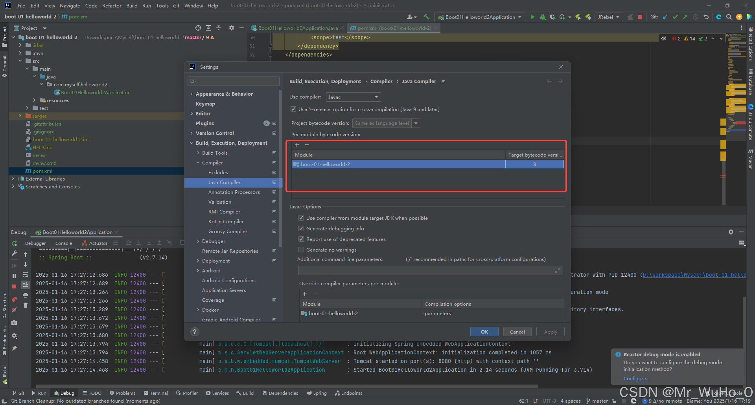Click Clear All trash icon in console

click(26, 305)
